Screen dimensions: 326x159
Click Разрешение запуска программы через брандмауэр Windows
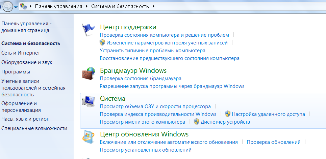[x=172, y=86]
